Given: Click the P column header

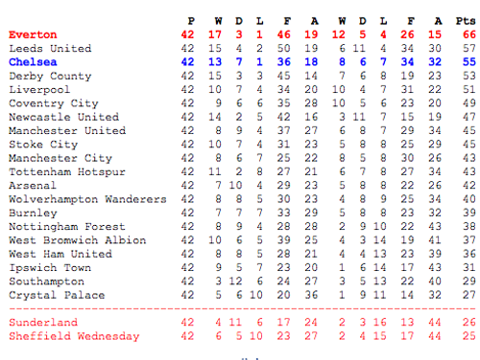Looking at the screenshot, I should (x=191, y=21).
